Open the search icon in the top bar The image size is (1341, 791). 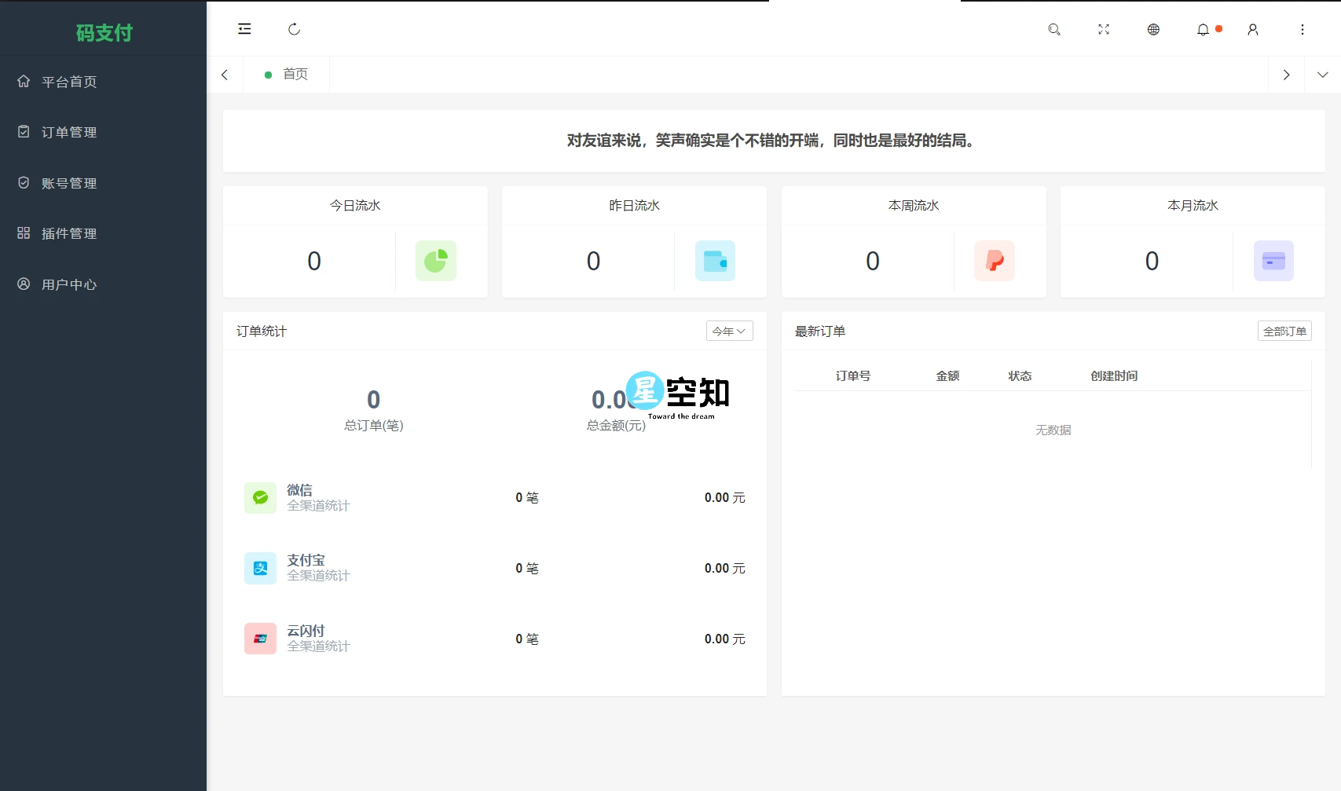coord(1054,29)
